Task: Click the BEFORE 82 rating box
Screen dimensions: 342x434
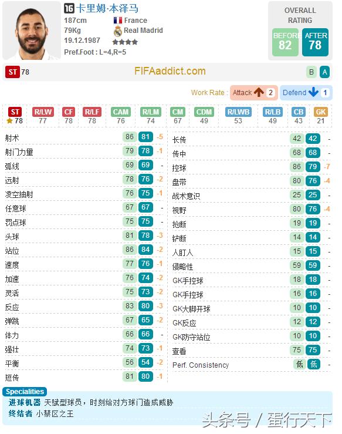Action: [285, 42]
